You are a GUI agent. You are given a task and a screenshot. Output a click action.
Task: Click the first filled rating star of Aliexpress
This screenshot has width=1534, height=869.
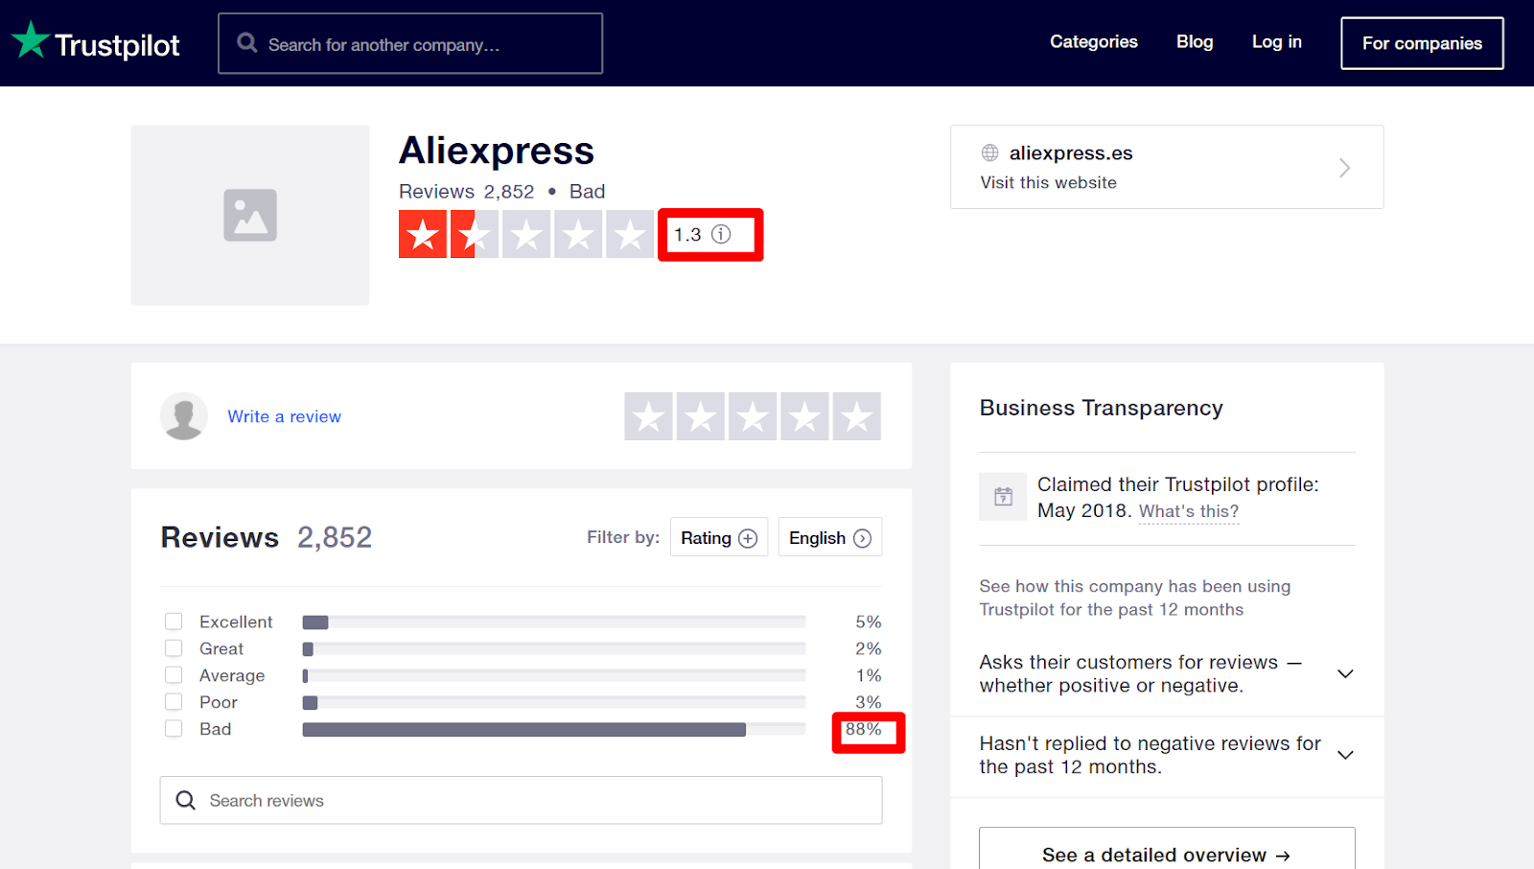click(423, 234)
